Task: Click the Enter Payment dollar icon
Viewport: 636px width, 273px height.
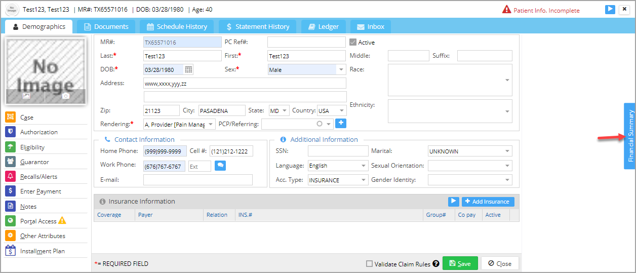Action: point(10,191)
